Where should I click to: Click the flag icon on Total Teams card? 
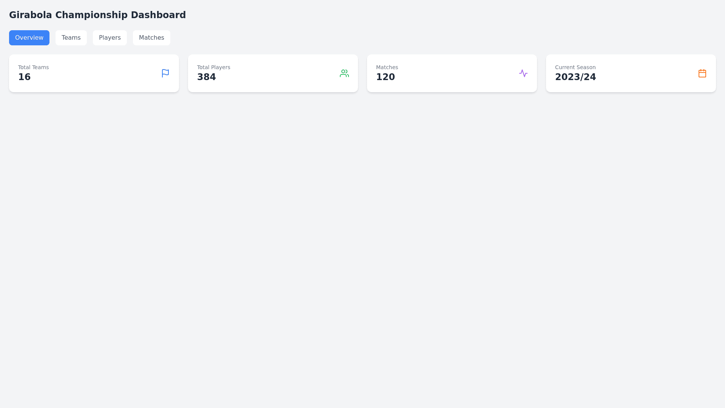[165, 73]
